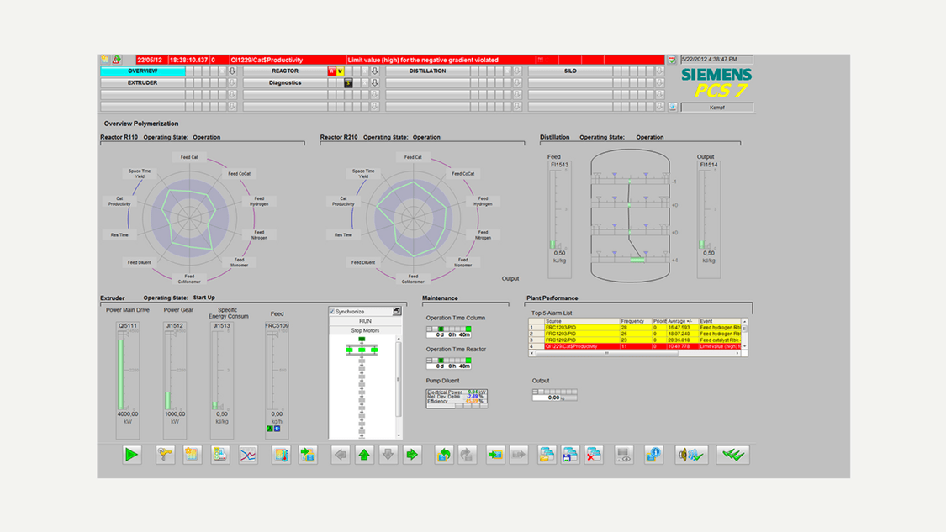Uncheck the Synchronize checkbox
The width and height of the screenshot is (946, 532).
click(x=334, y=311)
